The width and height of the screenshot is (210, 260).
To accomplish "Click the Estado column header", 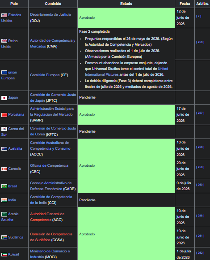I will [x=126, y=4].
